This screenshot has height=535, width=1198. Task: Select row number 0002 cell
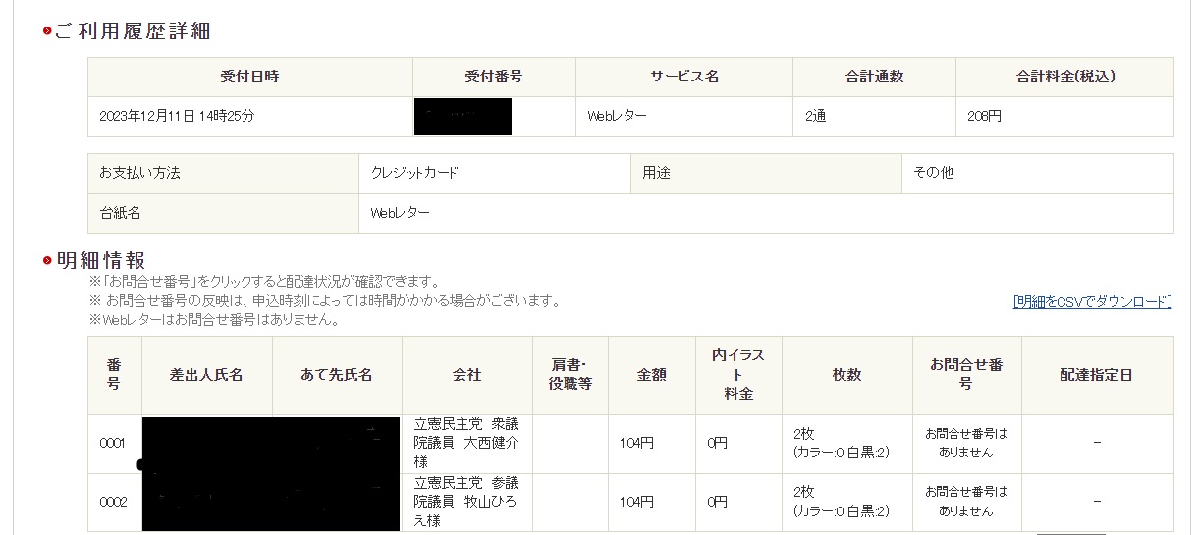(114, 502)
